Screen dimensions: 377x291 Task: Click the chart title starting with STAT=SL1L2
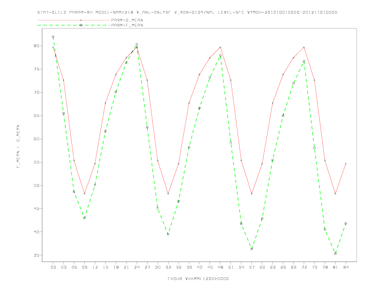(x=187, y=12)
